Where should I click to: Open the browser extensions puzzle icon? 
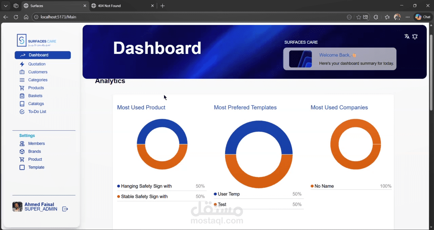(376, 17)
